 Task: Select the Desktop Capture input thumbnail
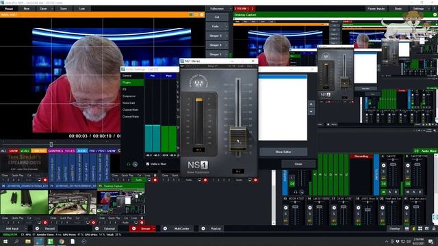(x=121, y=202)
